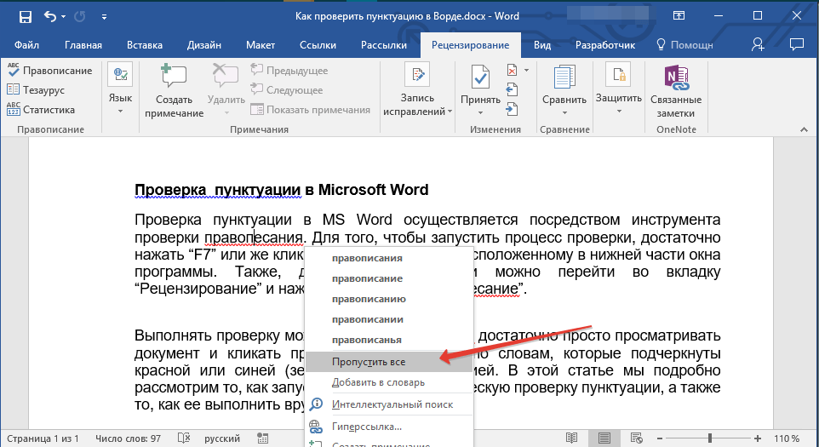This screenshot has width=819, height=447.
Task: Choose Пропустить все in context menu
Action: tap(369, 362)
